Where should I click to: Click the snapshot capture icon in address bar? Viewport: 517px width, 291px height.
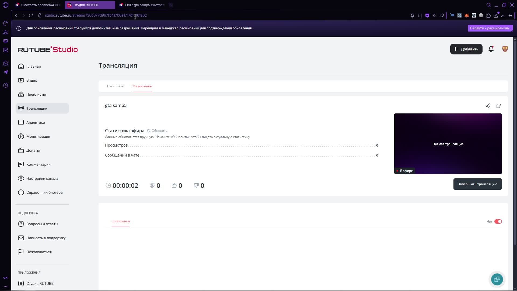pyautogui.click(x=420, y=16)
